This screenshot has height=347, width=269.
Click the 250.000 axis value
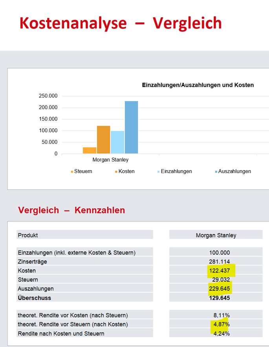pos(48,96)
